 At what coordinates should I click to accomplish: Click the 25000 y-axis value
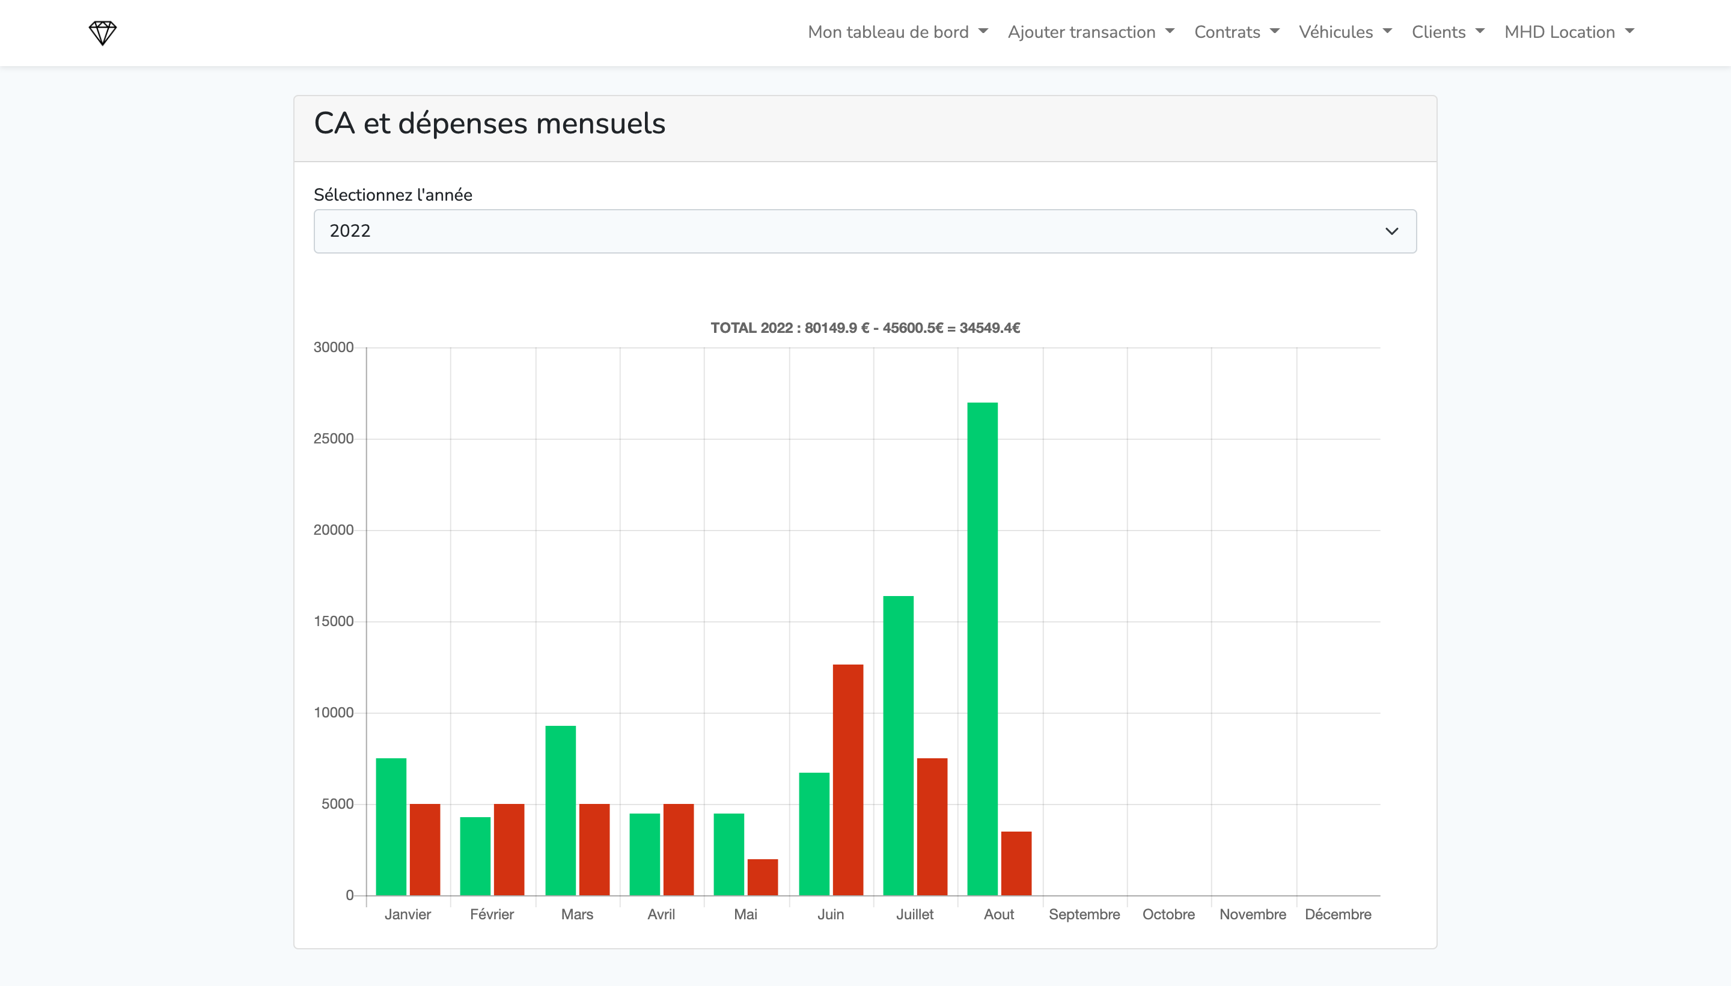[333, 439]
